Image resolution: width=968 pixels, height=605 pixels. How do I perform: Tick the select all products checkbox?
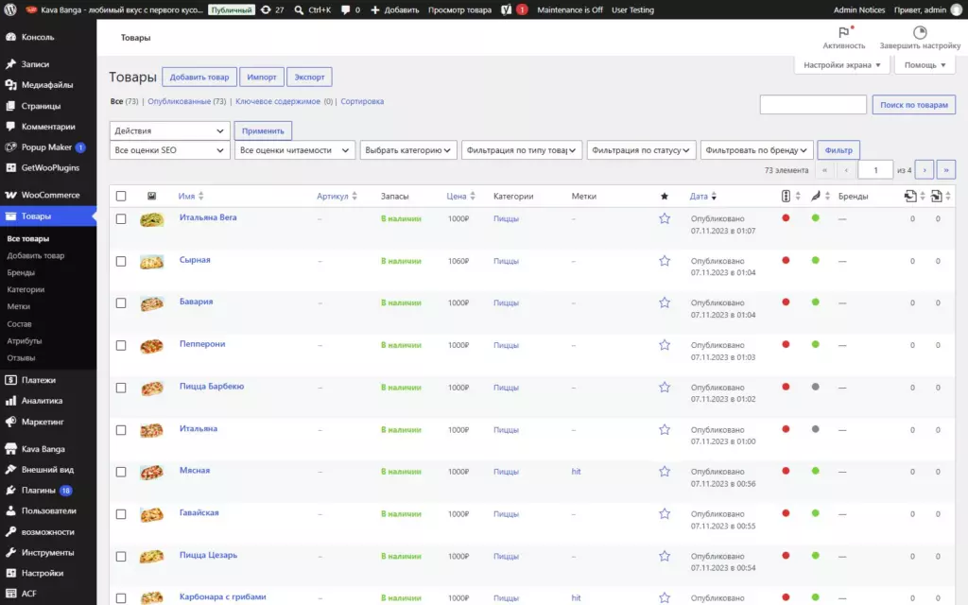pos(121,197)
